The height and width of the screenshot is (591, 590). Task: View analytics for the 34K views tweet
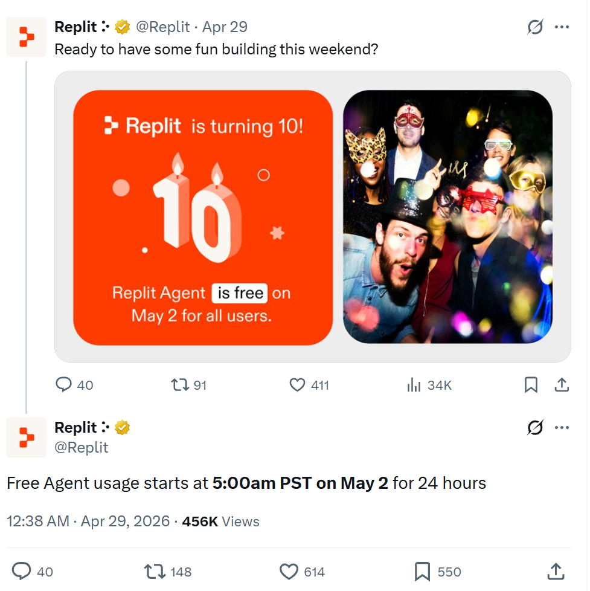click(x=414, y=385)
